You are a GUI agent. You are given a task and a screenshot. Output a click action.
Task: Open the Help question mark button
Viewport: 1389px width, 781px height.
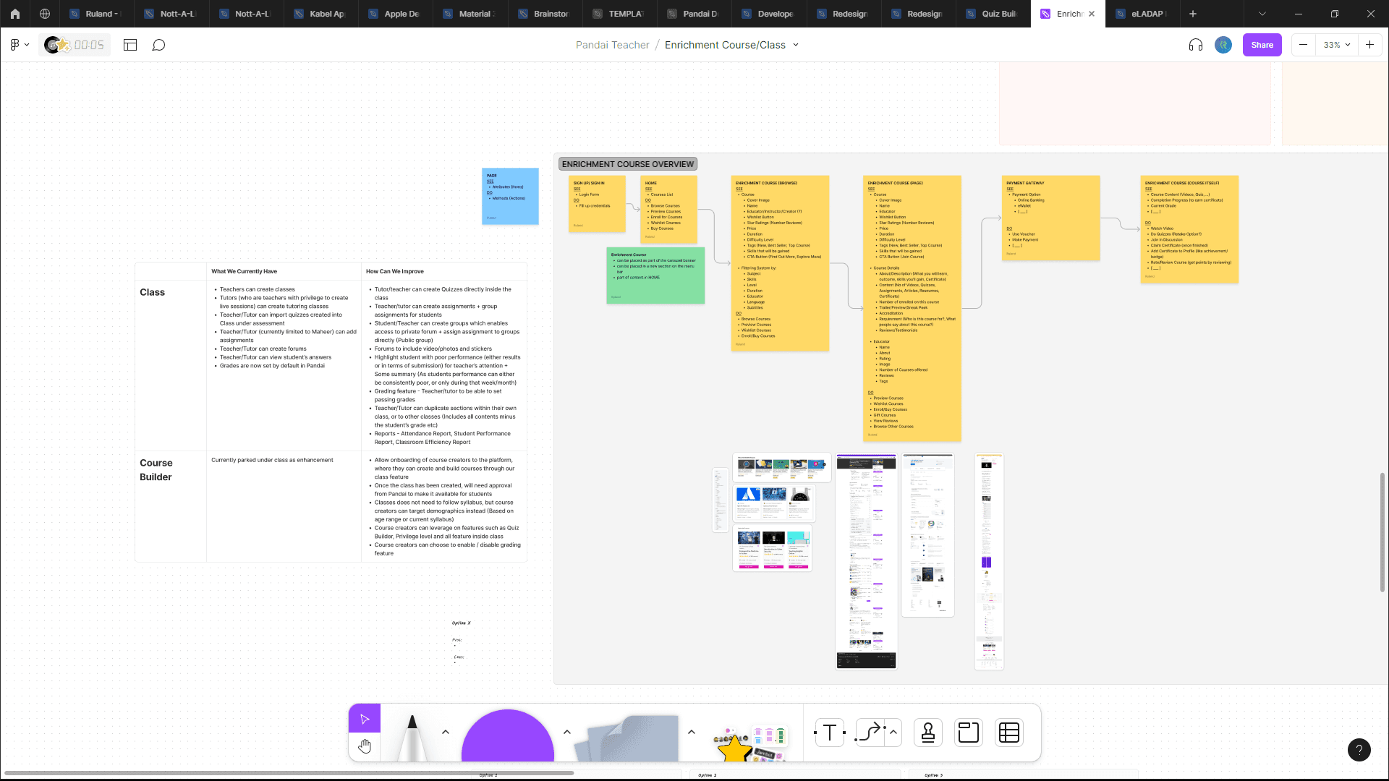(1359, 750)
